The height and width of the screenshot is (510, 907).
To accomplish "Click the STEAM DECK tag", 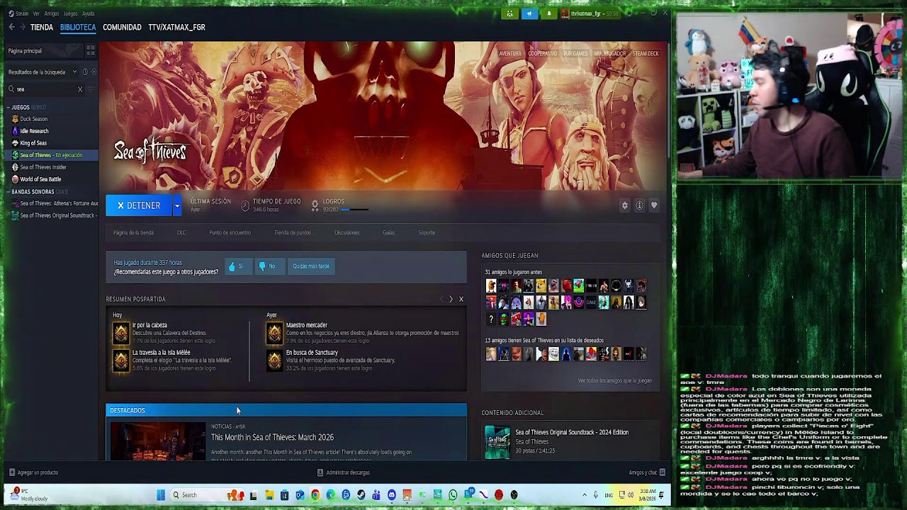I will point(646,53).
